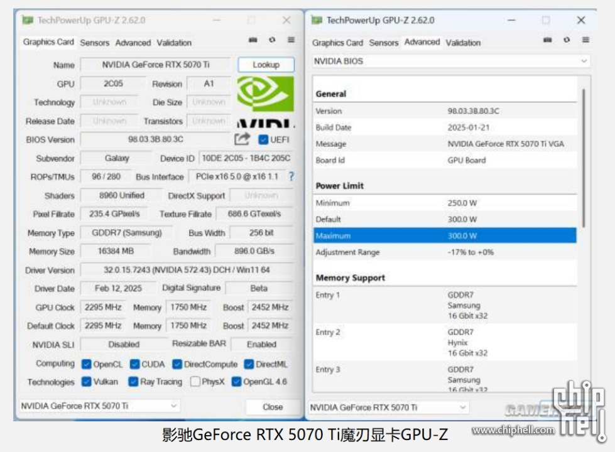Viewport: 615px width, 452px height.
Task: Click the Bandwidth value 896.0 GB/s
Action: click(254, 251)
